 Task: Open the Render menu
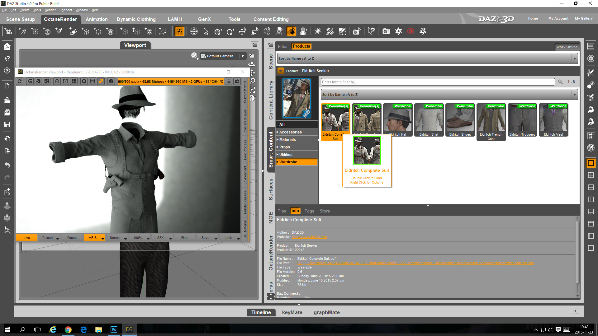coord(50,10)
